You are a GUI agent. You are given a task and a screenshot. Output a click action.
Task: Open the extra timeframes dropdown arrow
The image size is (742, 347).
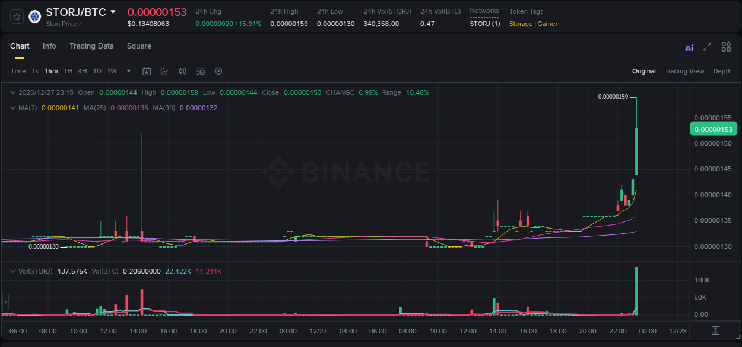click(128, 71)
